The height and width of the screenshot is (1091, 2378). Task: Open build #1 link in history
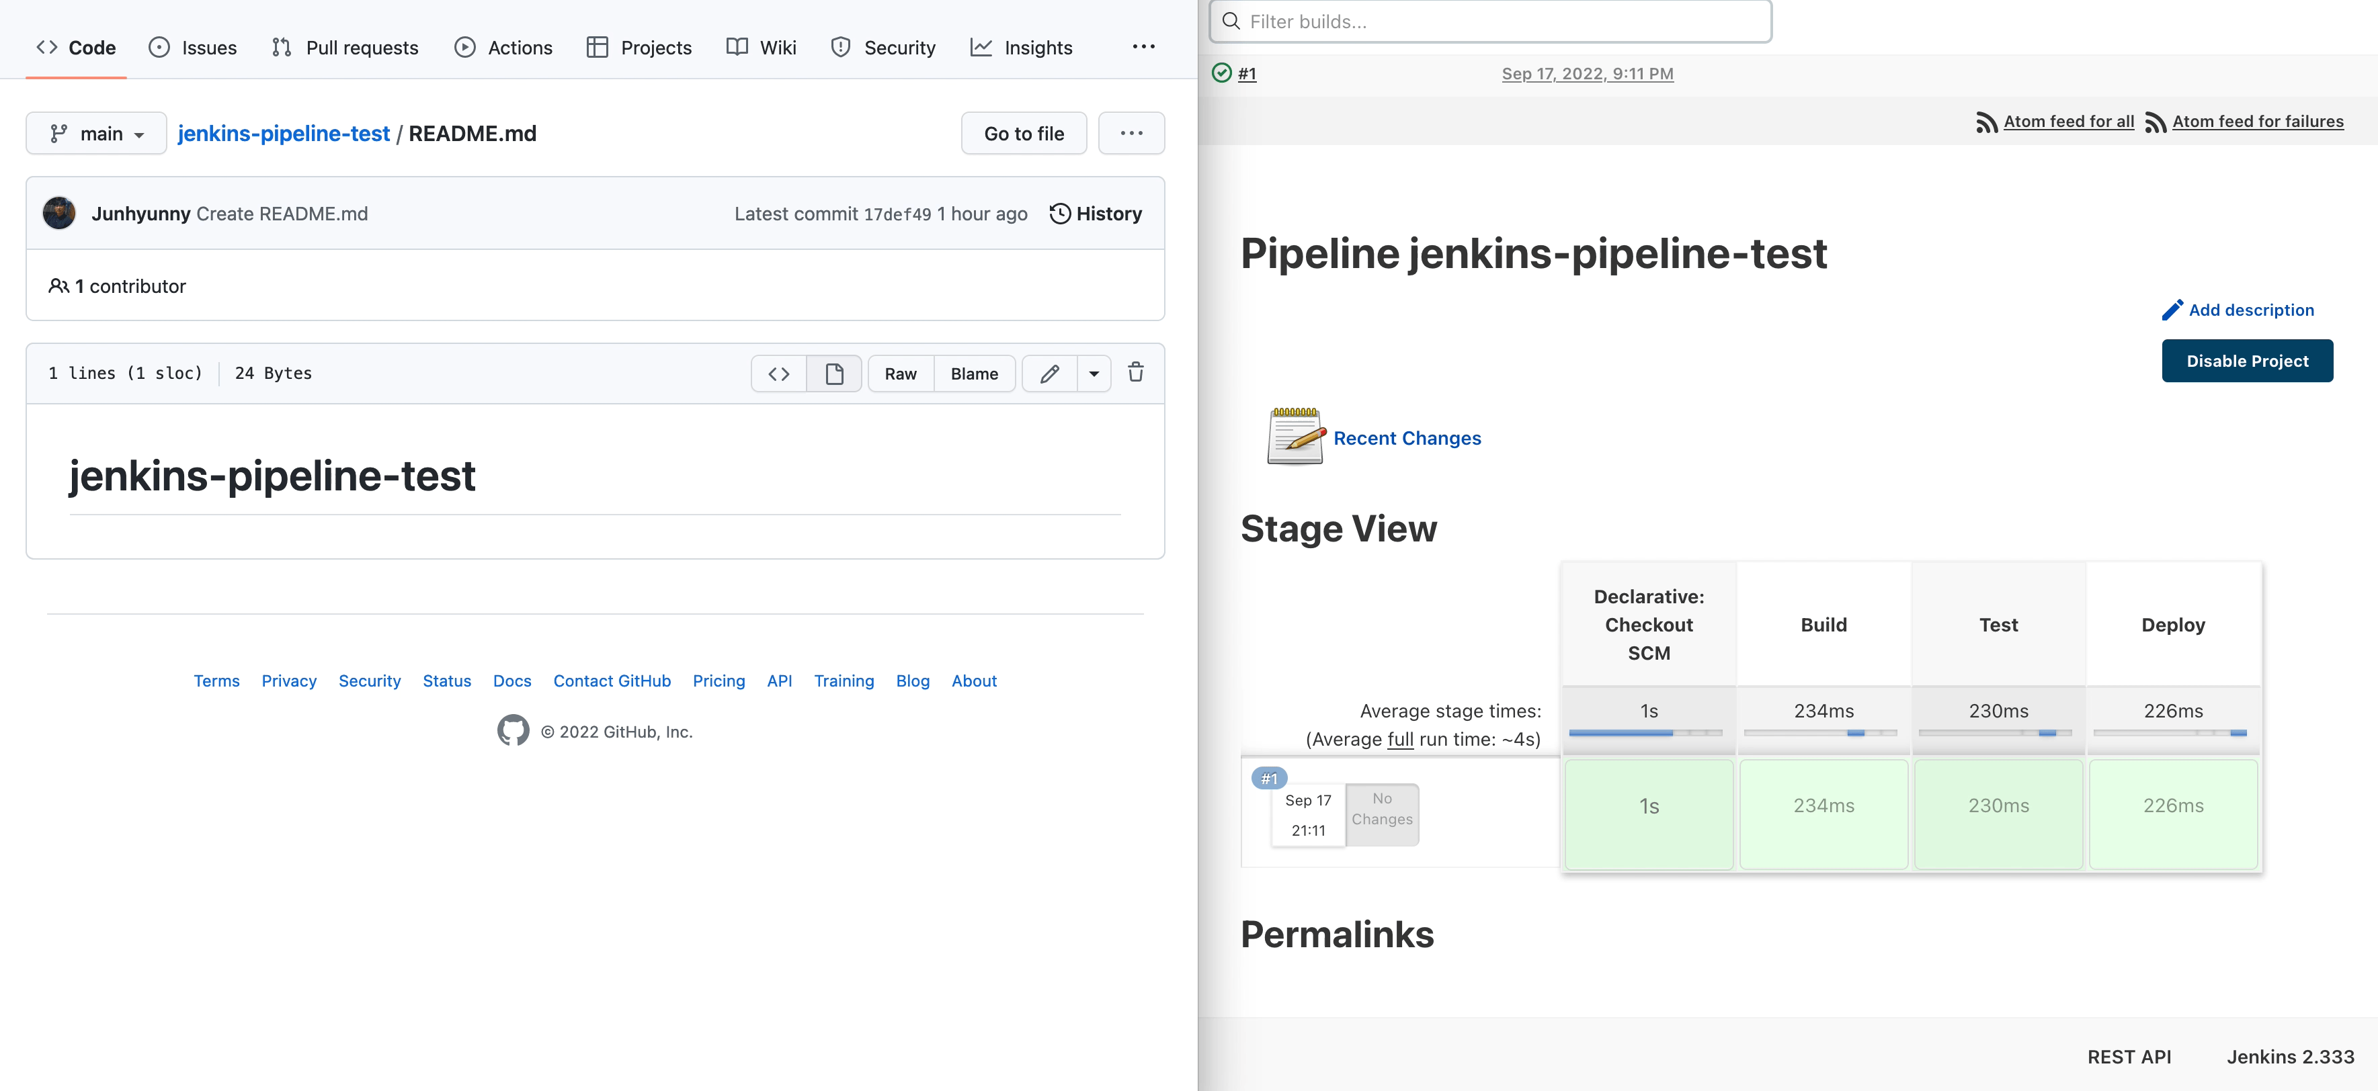pyautogui.click(x=1246, y=74)
